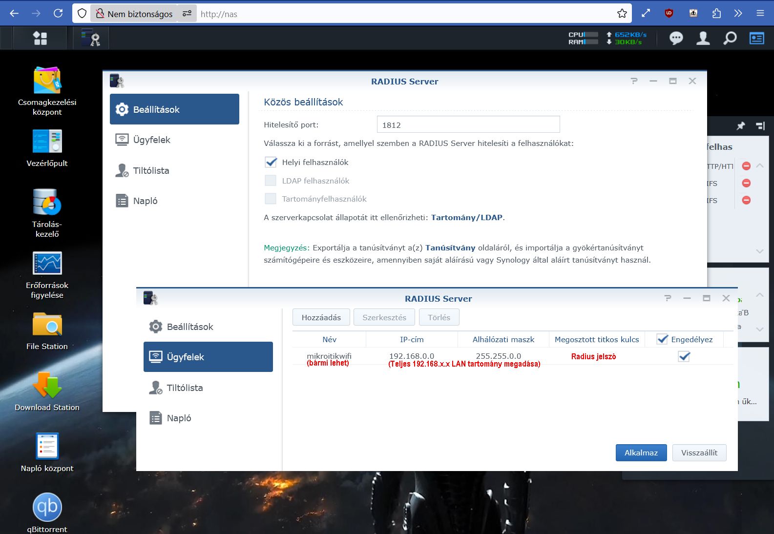Open File Station from the desktop
The height and width of the screenshot is (534, 774).
47,325
